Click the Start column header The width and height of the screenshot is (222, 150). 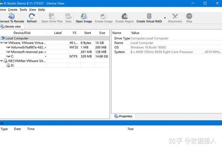tap(88, 33)
